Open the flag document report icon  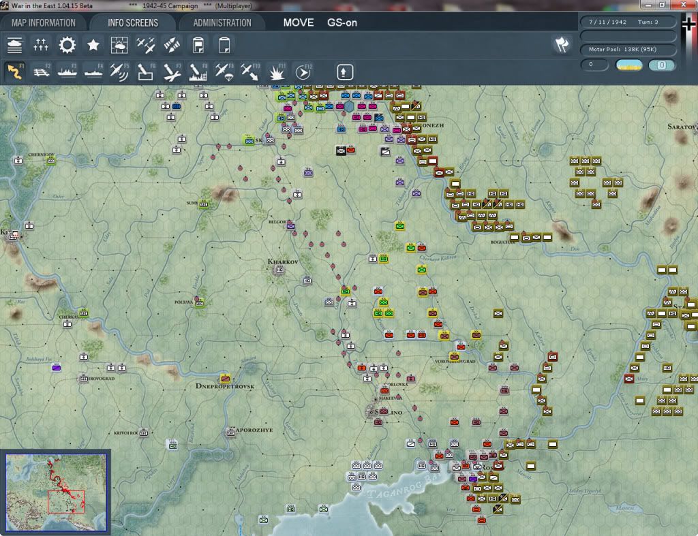click(198, 45)
